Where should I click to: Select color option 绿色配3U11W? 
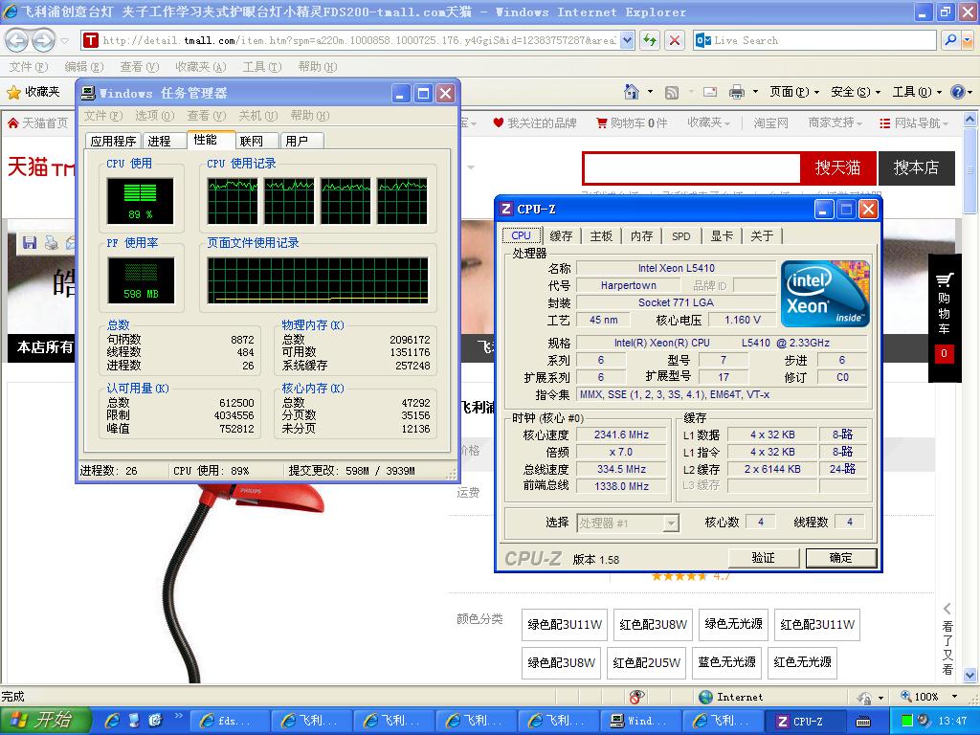coord(565,624)
